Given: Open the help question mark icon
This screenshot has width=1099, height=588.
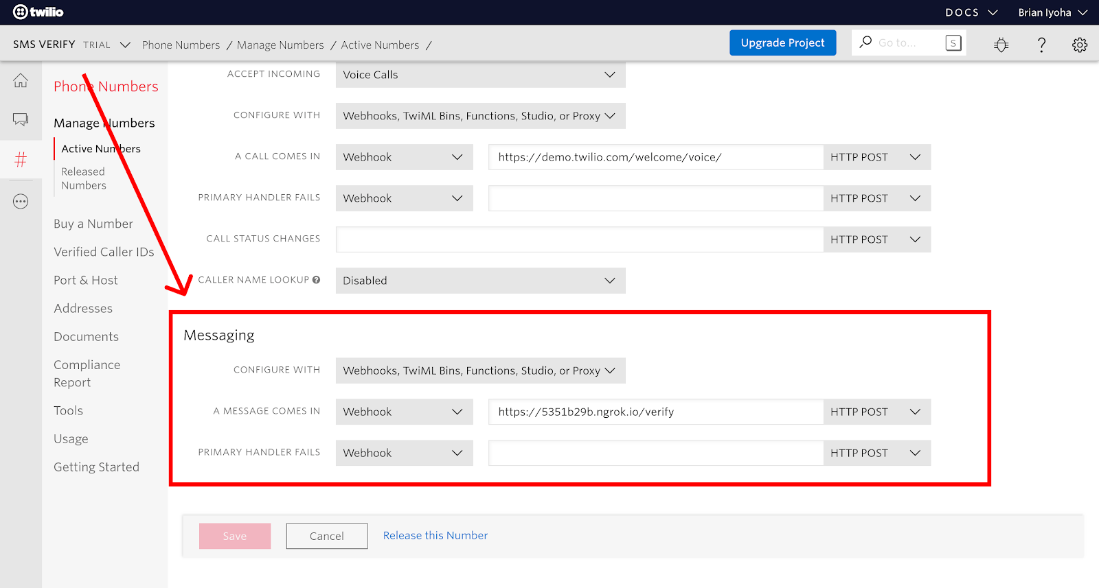Looking at the screenshot, I should pos(1041,45).
